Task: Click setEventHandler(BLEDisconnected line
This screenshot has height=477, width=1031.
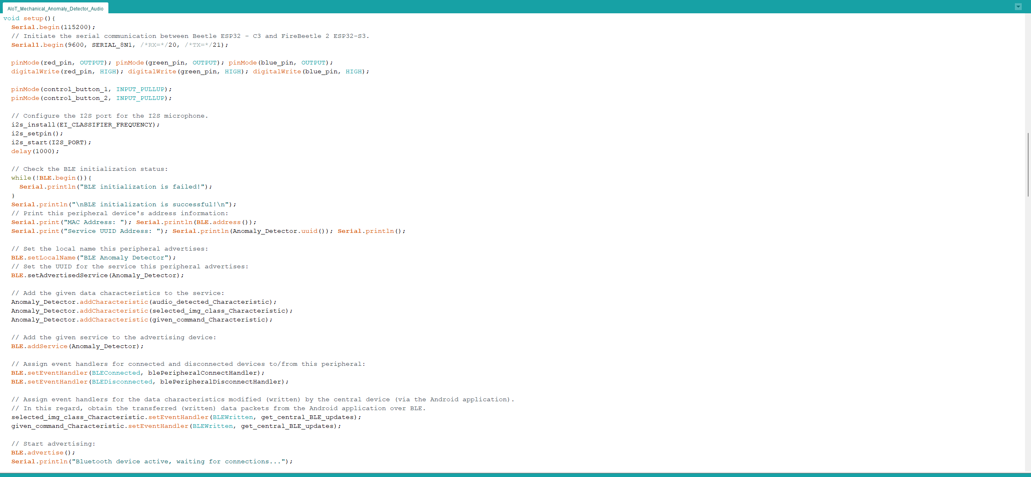Action: pyautogui.click(x=150, y=382)
